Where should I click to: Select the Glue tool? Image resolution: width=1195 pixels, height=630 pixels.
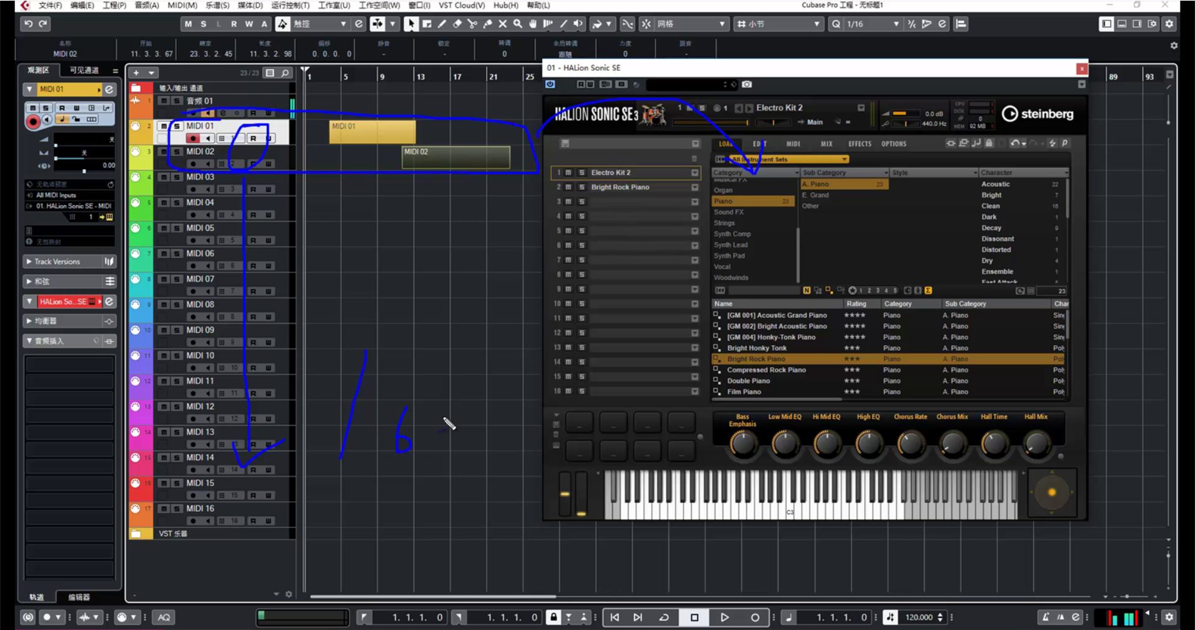(x=487, y=24)
